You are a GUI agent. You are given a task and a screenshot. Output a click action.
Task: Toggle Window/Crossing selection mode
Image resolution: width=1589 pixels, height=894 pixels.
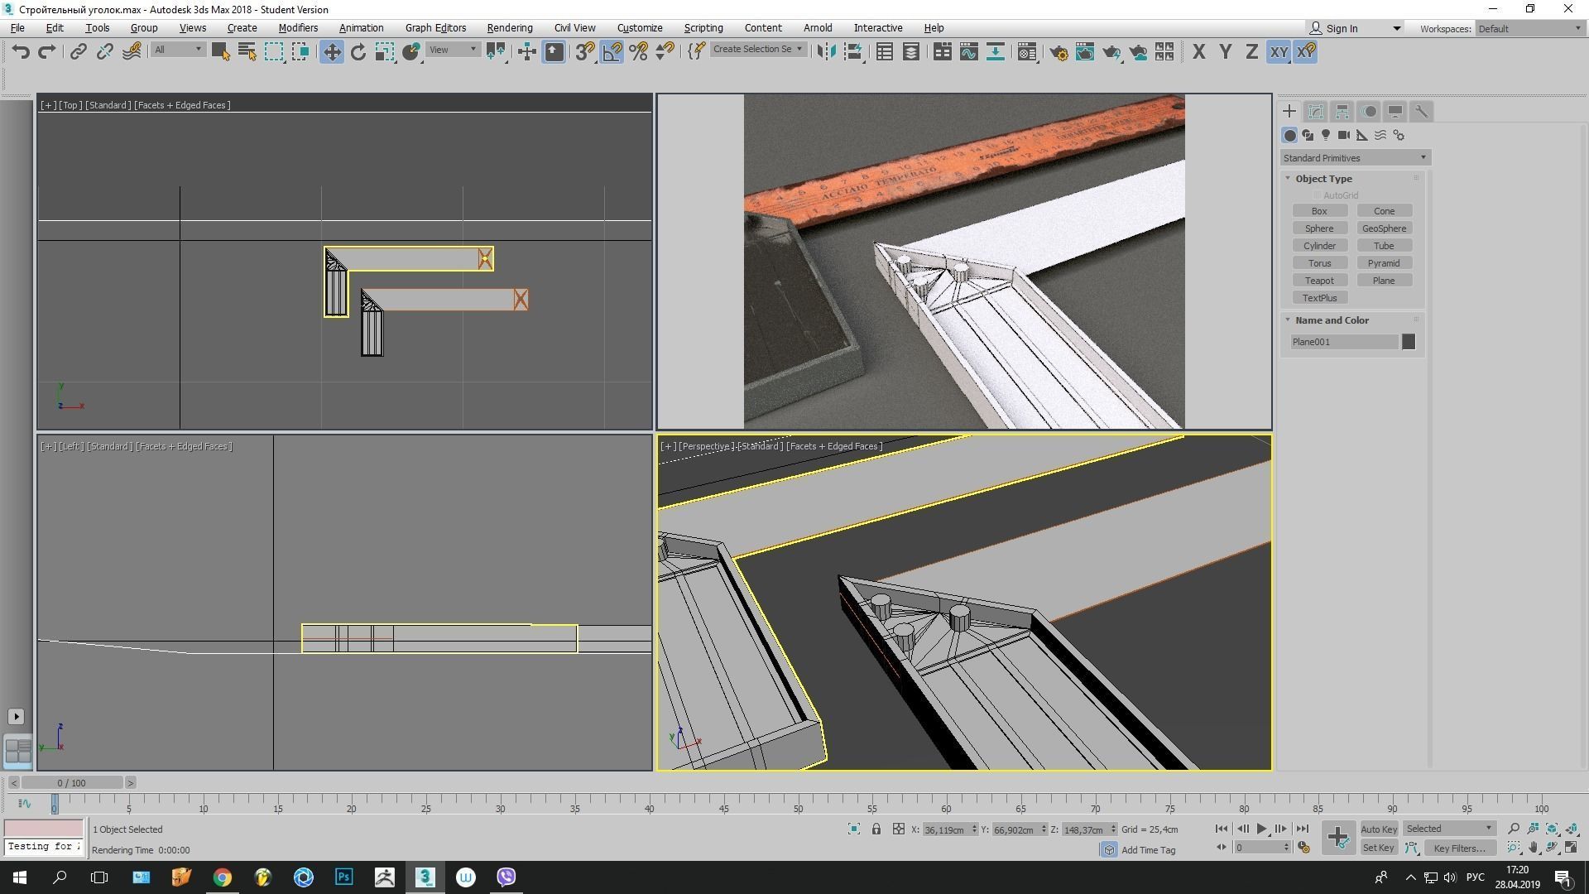(x=300, y=52)
